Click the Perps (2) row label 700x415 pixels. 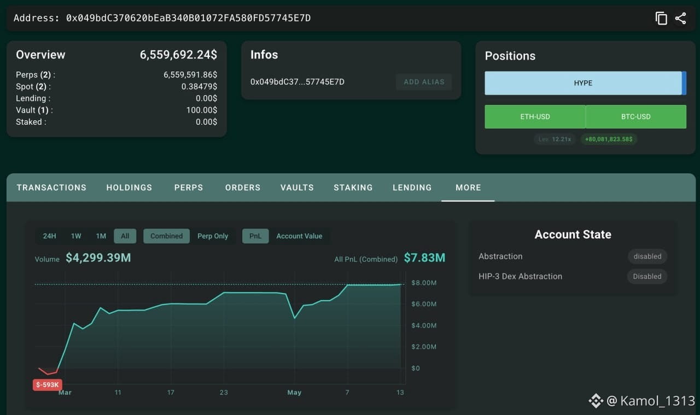point(36,75)
